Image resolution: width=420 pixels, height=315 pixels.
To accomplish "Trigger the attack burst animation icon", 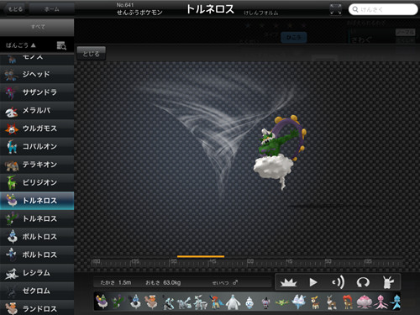I will [x=288, y=282].
